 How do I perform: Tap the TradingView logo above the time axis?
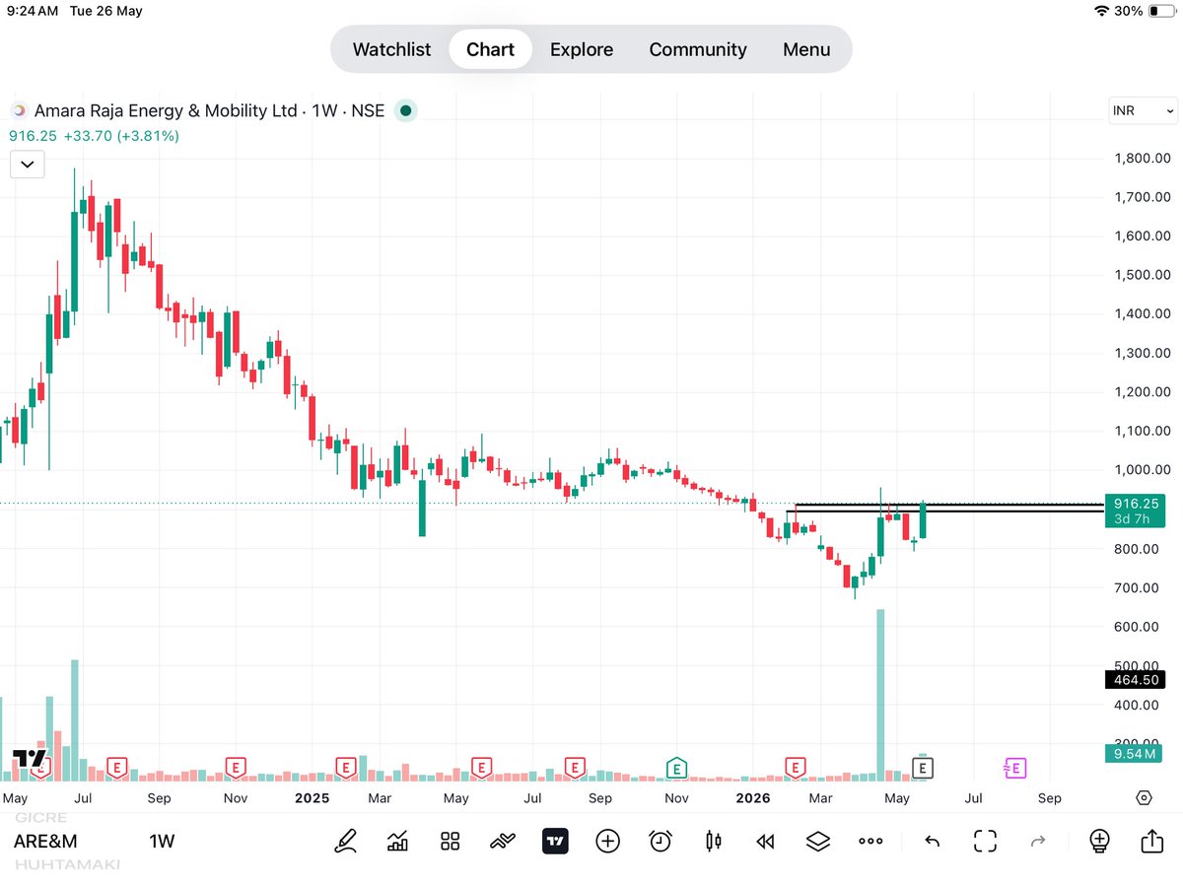30,759
